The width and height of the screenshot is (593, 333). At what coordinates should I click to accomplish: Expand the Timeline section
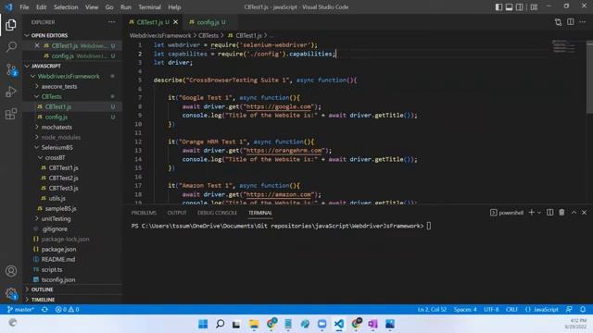click(x=72, y=300)
